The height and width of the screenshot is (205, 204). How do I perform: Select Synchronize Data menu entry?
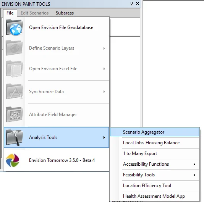[56, 92]
